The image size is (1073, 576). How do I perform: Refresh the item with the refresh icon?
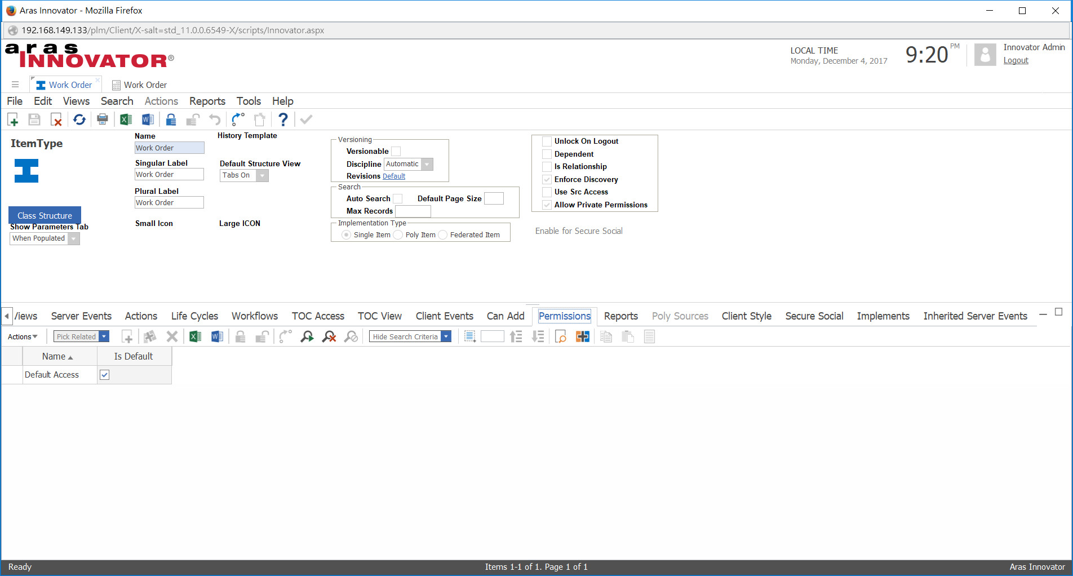(x=79, y=119)
